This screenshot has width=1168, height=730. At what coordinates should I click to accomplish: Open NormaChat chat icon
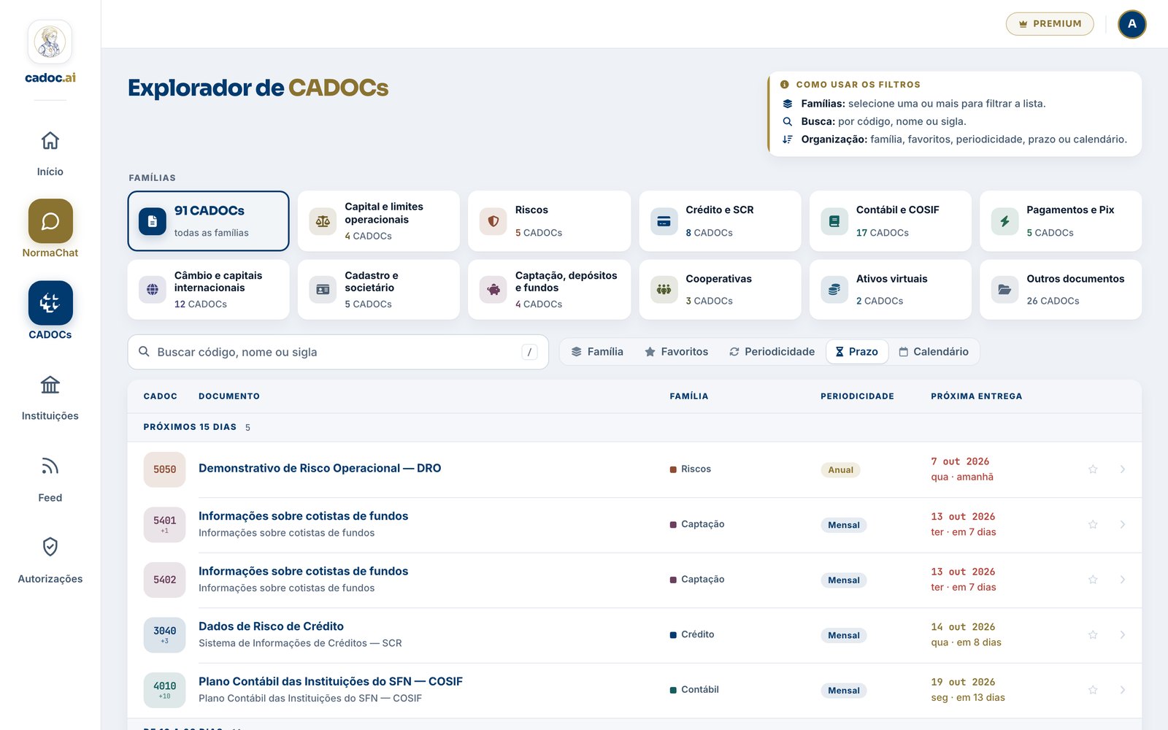pyautogui.click(x=50, y=221)
